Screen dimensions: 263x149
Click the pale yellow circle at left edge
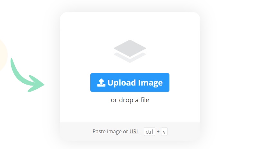point(3,55)
